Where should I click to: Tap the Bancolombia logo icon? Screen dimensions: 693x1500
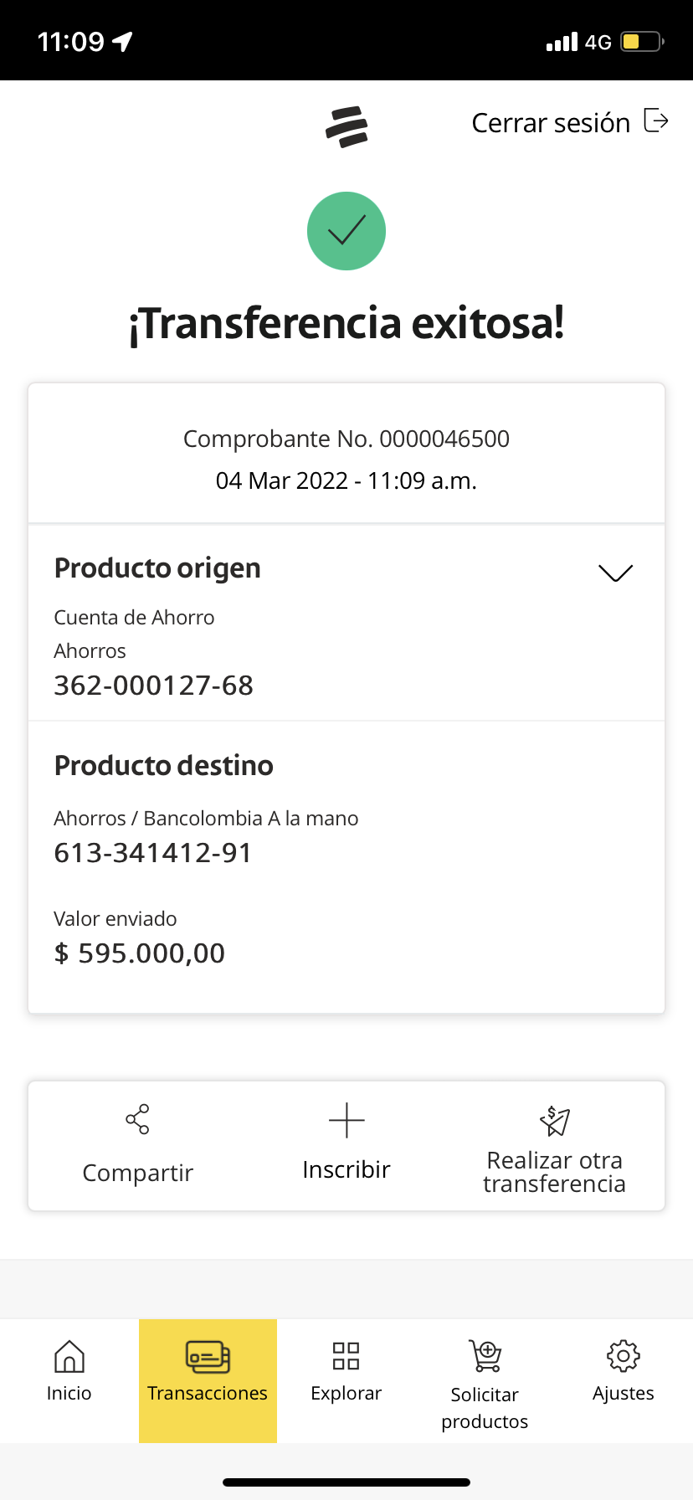tap(346, 126)
